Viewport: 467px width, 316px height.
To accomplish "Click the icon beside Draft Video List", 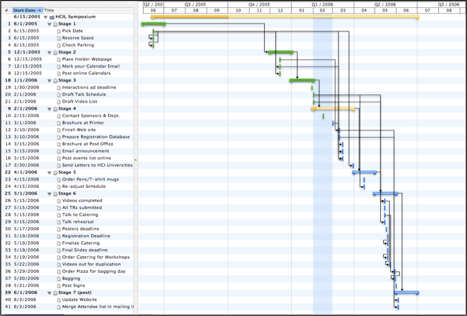I will tap(59, 102).
